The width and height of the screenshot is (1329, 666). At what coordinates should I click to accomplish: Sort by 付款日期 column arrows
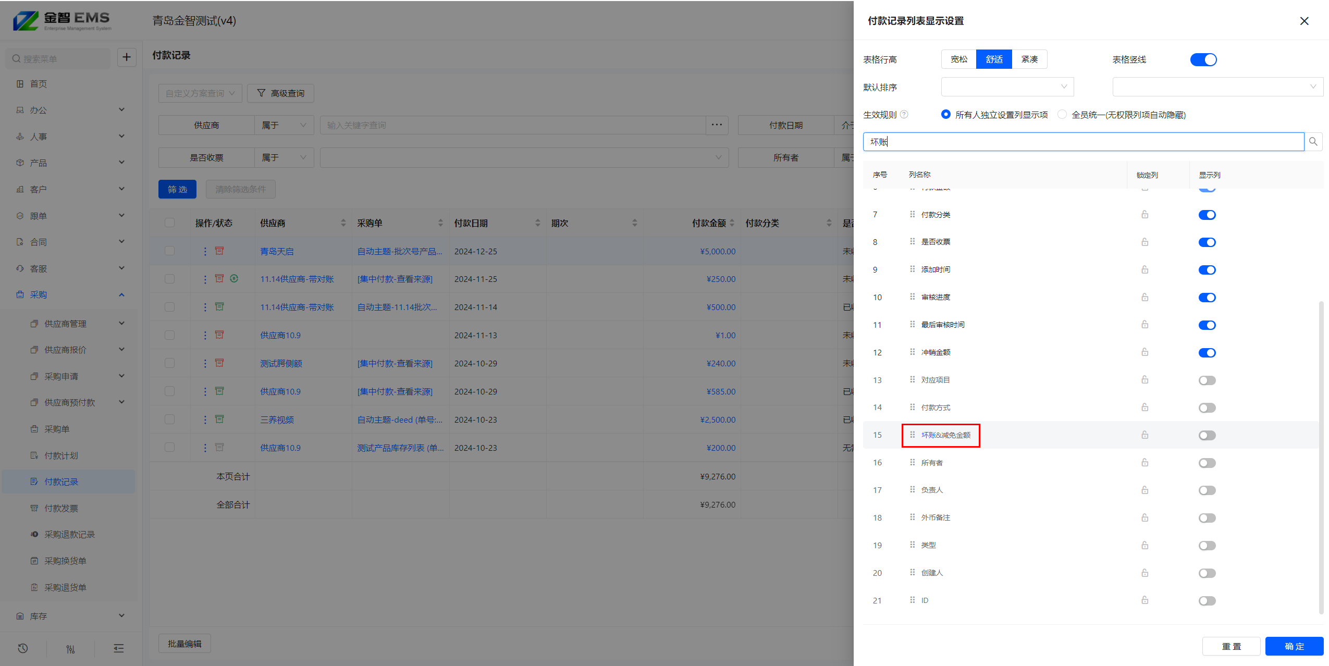tap(537, 223)
